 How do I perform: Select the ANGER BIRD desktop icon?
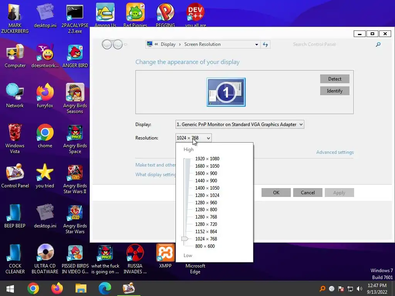tap(75, 55)
